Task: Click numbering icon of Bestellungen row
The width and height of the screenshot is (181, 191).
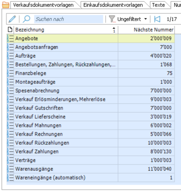Action: pos(10,65)
